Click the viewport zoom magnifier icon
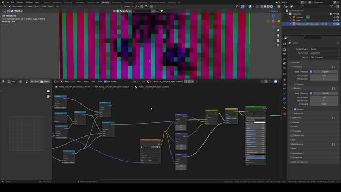 pyautogui.click(x=278, y=30)
